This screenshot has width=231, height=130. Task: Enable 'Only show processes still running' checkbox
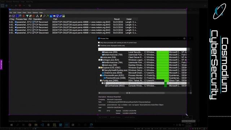(99, 43)
